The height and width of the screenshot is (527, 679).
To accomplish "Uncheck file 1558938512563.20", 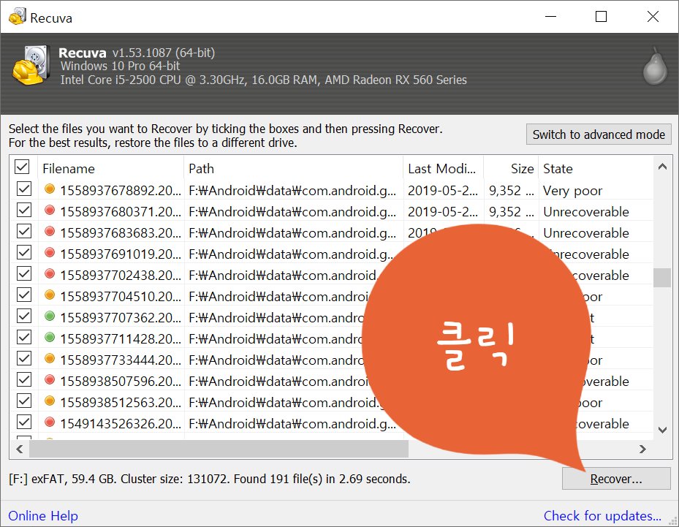I will pyautogui.click(x=24, y=401).
